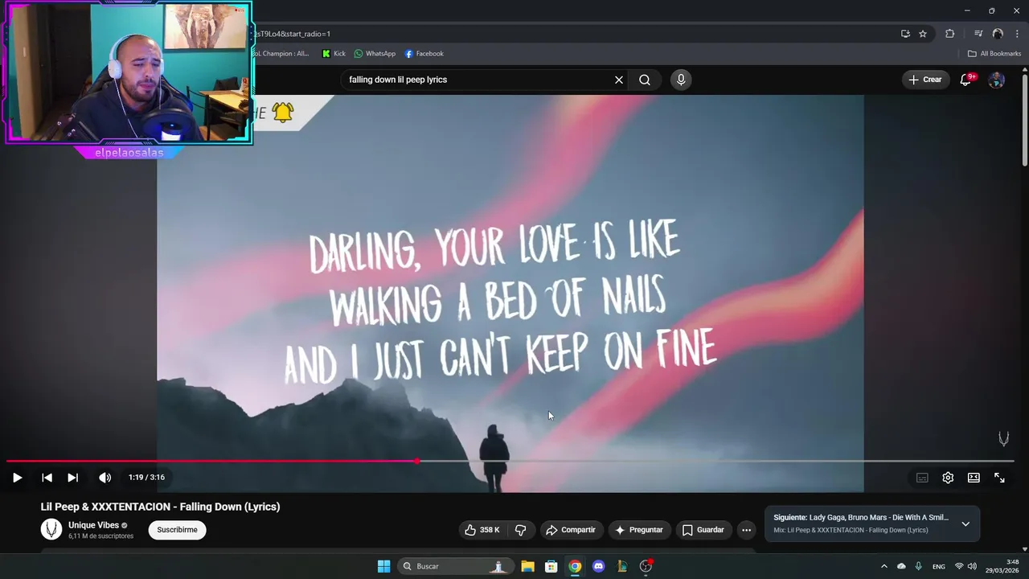Screen dimensions: 1029x579
Task: Bookmark this page with the star icon
Action: click(923, 34)
